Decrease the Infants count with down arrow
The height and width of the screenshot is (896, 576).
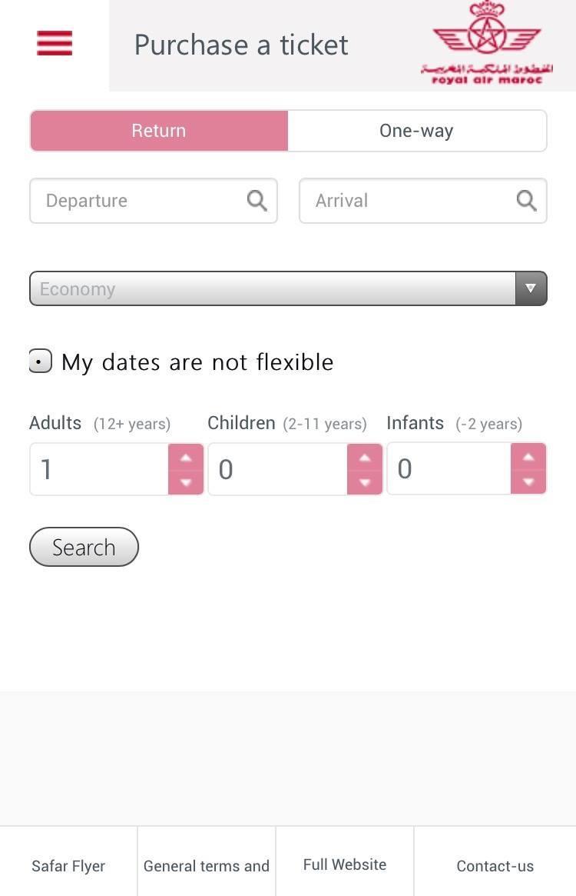click(x=528, y=482)
